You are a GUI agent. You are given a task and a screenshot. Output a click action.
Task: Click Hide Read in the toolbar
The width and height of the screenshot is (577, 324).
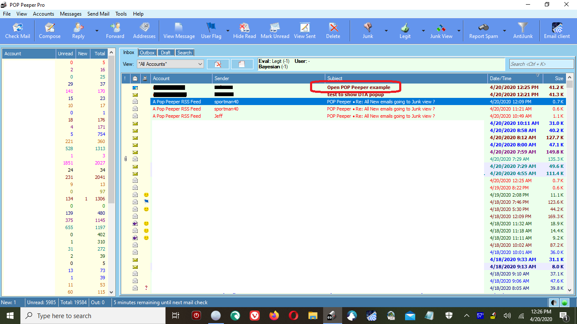(x=245, y=31)
